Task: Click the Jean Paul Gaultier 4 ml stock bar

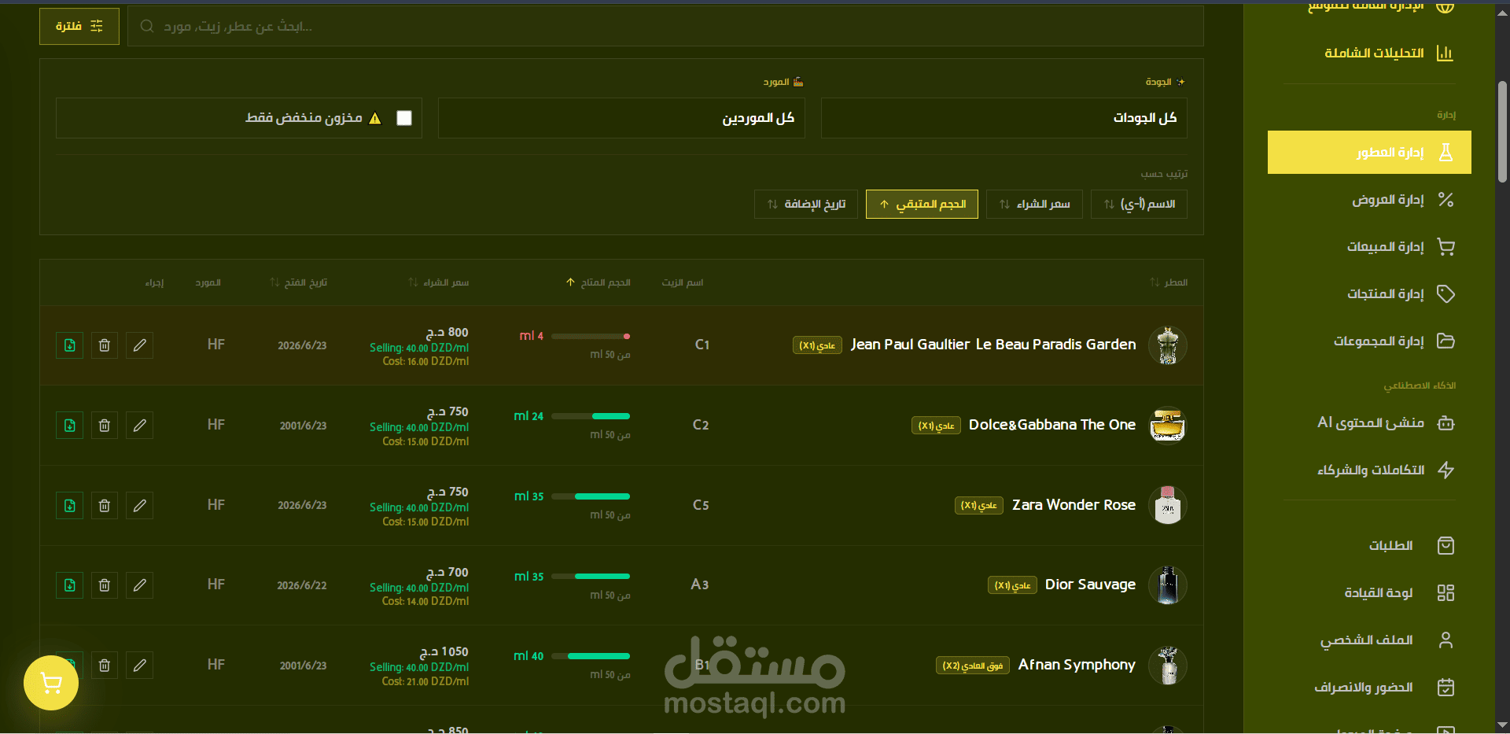Action: pos(591,336)
